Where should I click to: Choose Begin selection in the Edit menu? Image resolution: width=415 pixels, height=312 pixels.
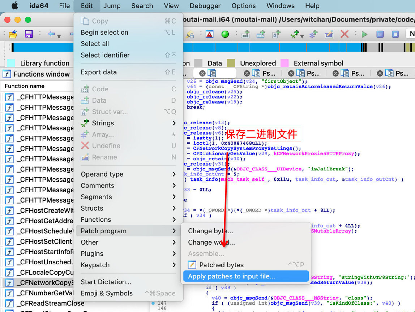(x=128, y=32)
